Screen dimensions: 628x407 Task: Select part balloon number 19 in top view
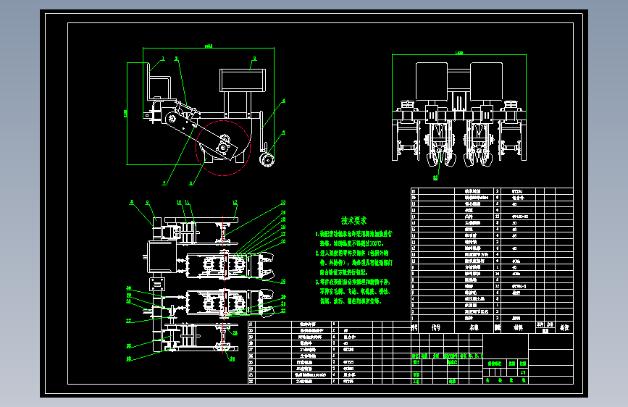(x=283, y=281)
